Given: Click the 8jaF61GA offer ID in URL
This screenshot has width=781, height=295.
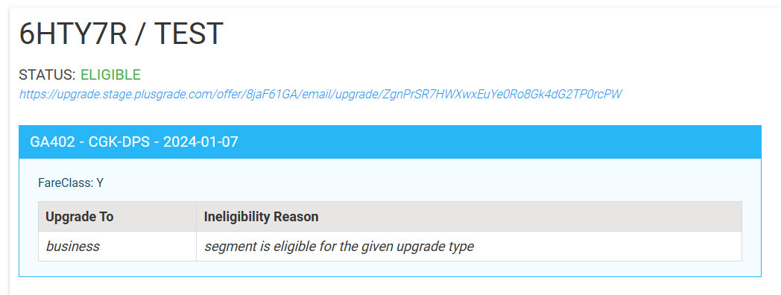Looking at the screenshot, I should (x=270, y=94).
